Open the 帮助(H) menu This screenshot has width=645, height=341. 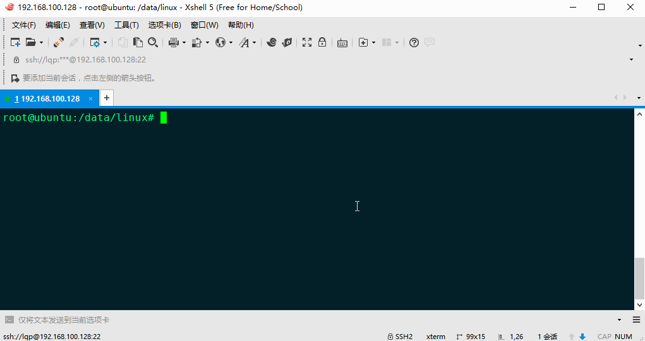[x=241, y=25]
